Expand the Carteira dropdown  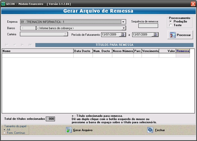65,34
